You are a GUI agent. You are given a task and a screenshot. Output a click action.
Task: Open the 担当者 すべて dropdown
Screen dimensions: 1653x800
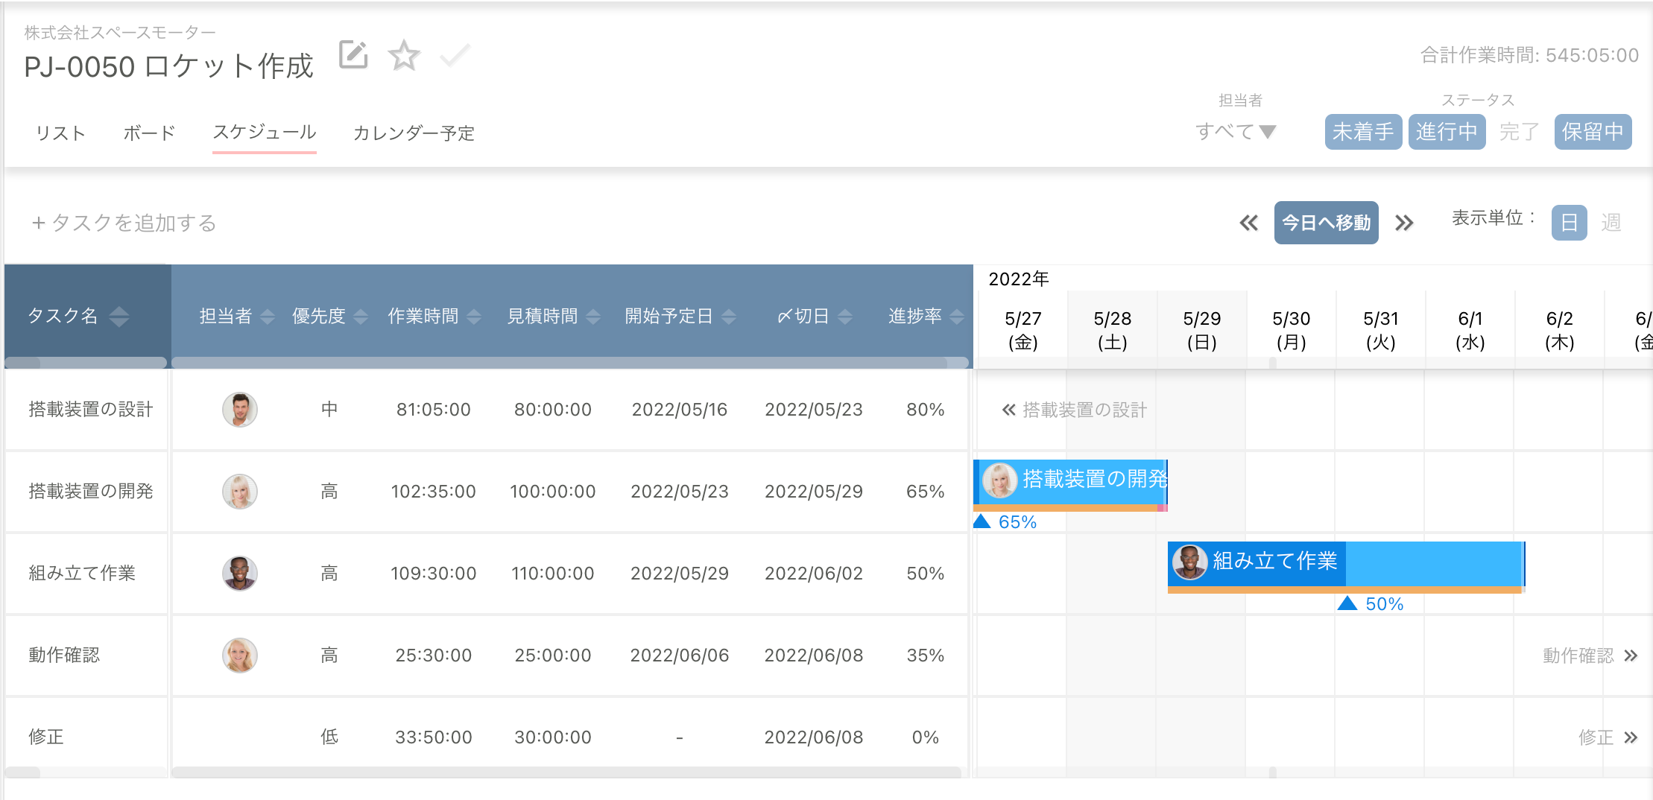(1236, 132)
